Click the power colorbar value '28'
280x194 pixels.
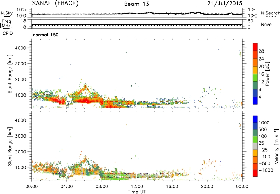coord(261,51)
